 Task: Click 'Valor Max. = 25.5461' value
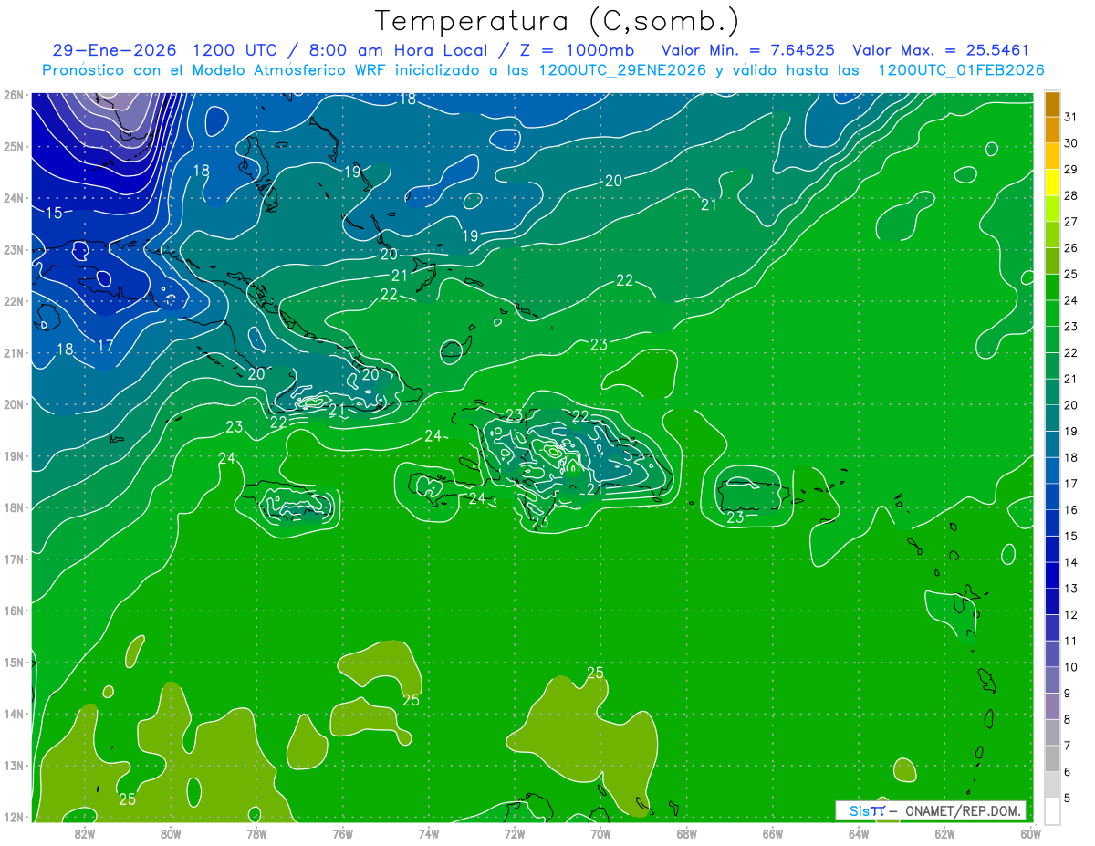tap(941, 50)
